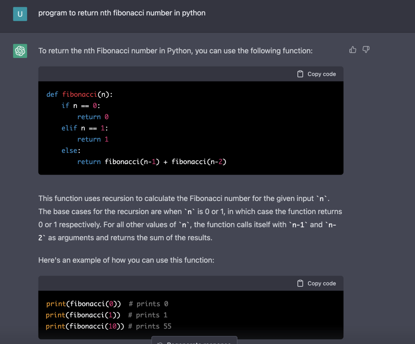The width and height of the screenshot is (415, 344).
Task: Click the '# prints 1' comment
Action: pyautogui.click(x=148, y=315)
